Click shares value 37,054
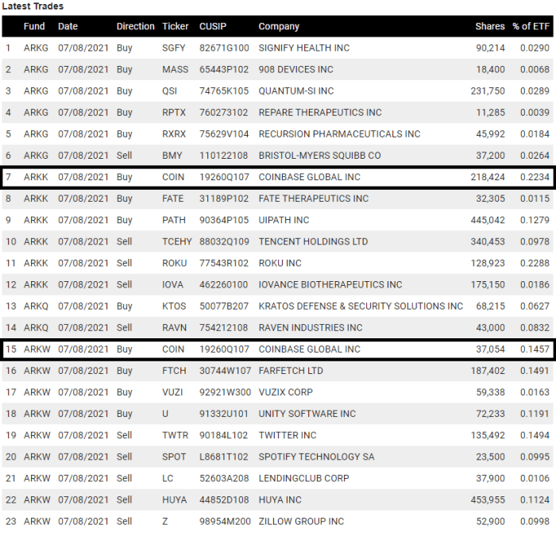Viewport: 556px width, 536px height. tap(490, 349)
